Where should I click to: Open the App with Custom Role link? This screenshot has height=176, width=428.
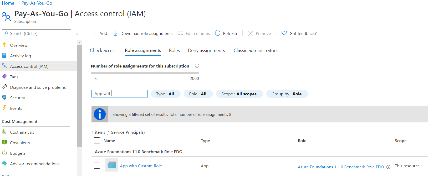141,166
